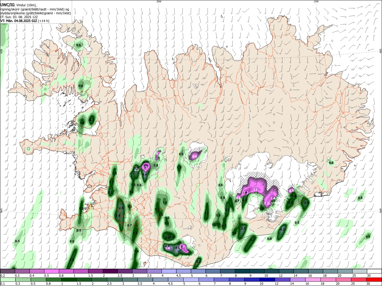Select the navy blue rain-legend swatch labeled 10
The width and height of the screenshot is (382, 286).
(x=267, y=279)
